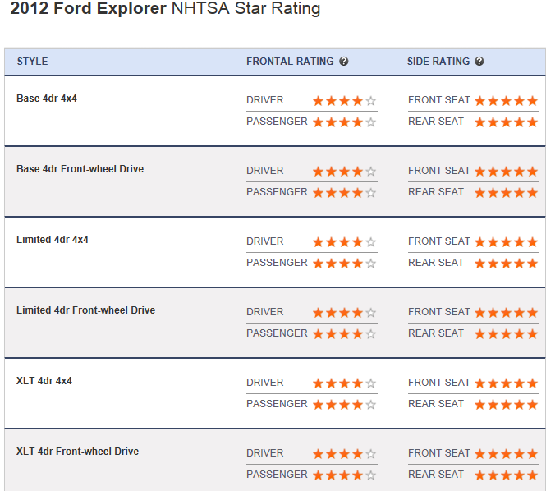
Task: Click Base 4dr 4x4 driver frontal stars
Action: click(x=344, y=101)
